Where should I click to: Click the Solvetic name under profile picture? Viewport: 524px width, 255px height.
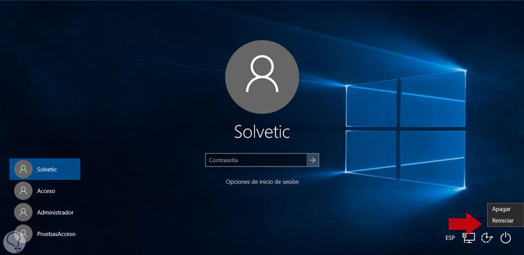pyautogui.click(x=262, y=132)
